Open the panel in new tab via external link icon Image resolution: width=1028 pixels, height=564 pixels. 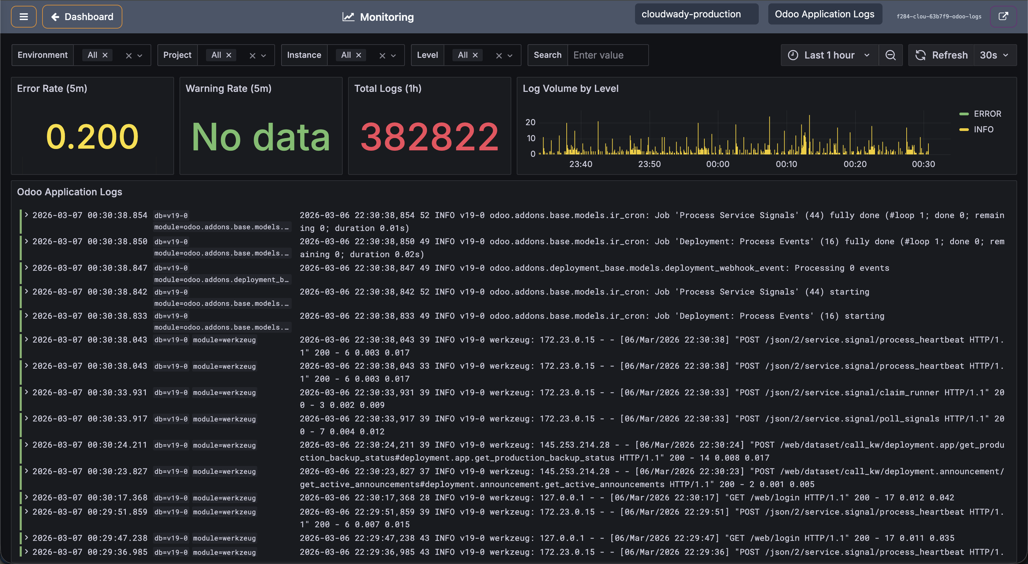pos(1004,16)
